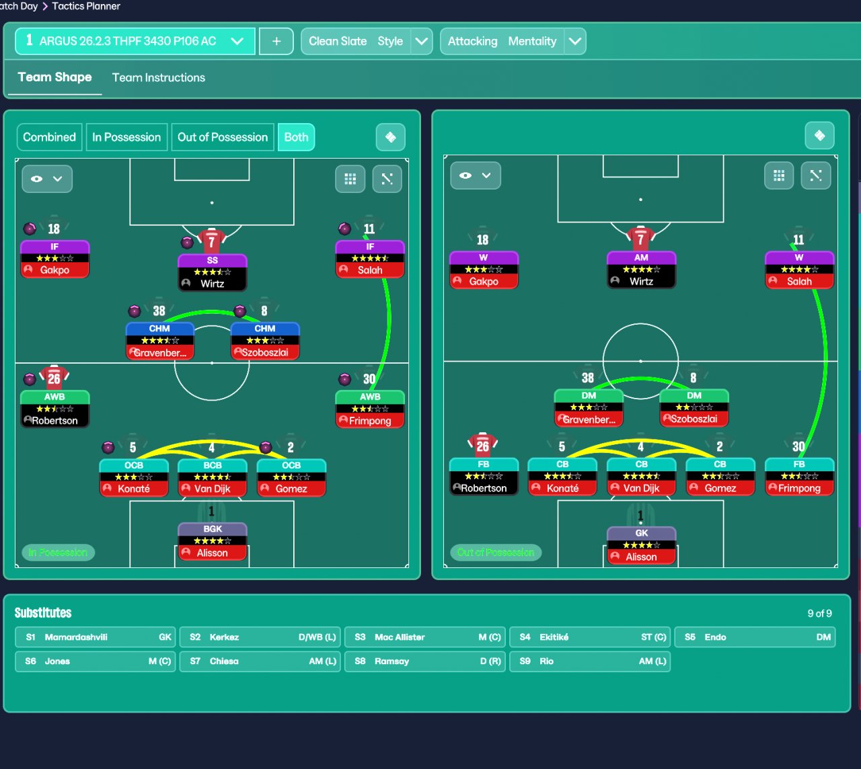Expand the Clean Slate Style dropdown arrow
This screenshot has width=861, height=769.
[x=422, y=41]
